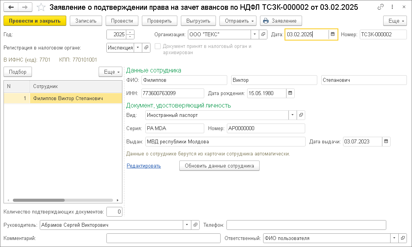The width and height of the screenshot is (412, 247).
Task: Increase the Год value with stepper
Action: pyautogui.click(x=130, y=32)
